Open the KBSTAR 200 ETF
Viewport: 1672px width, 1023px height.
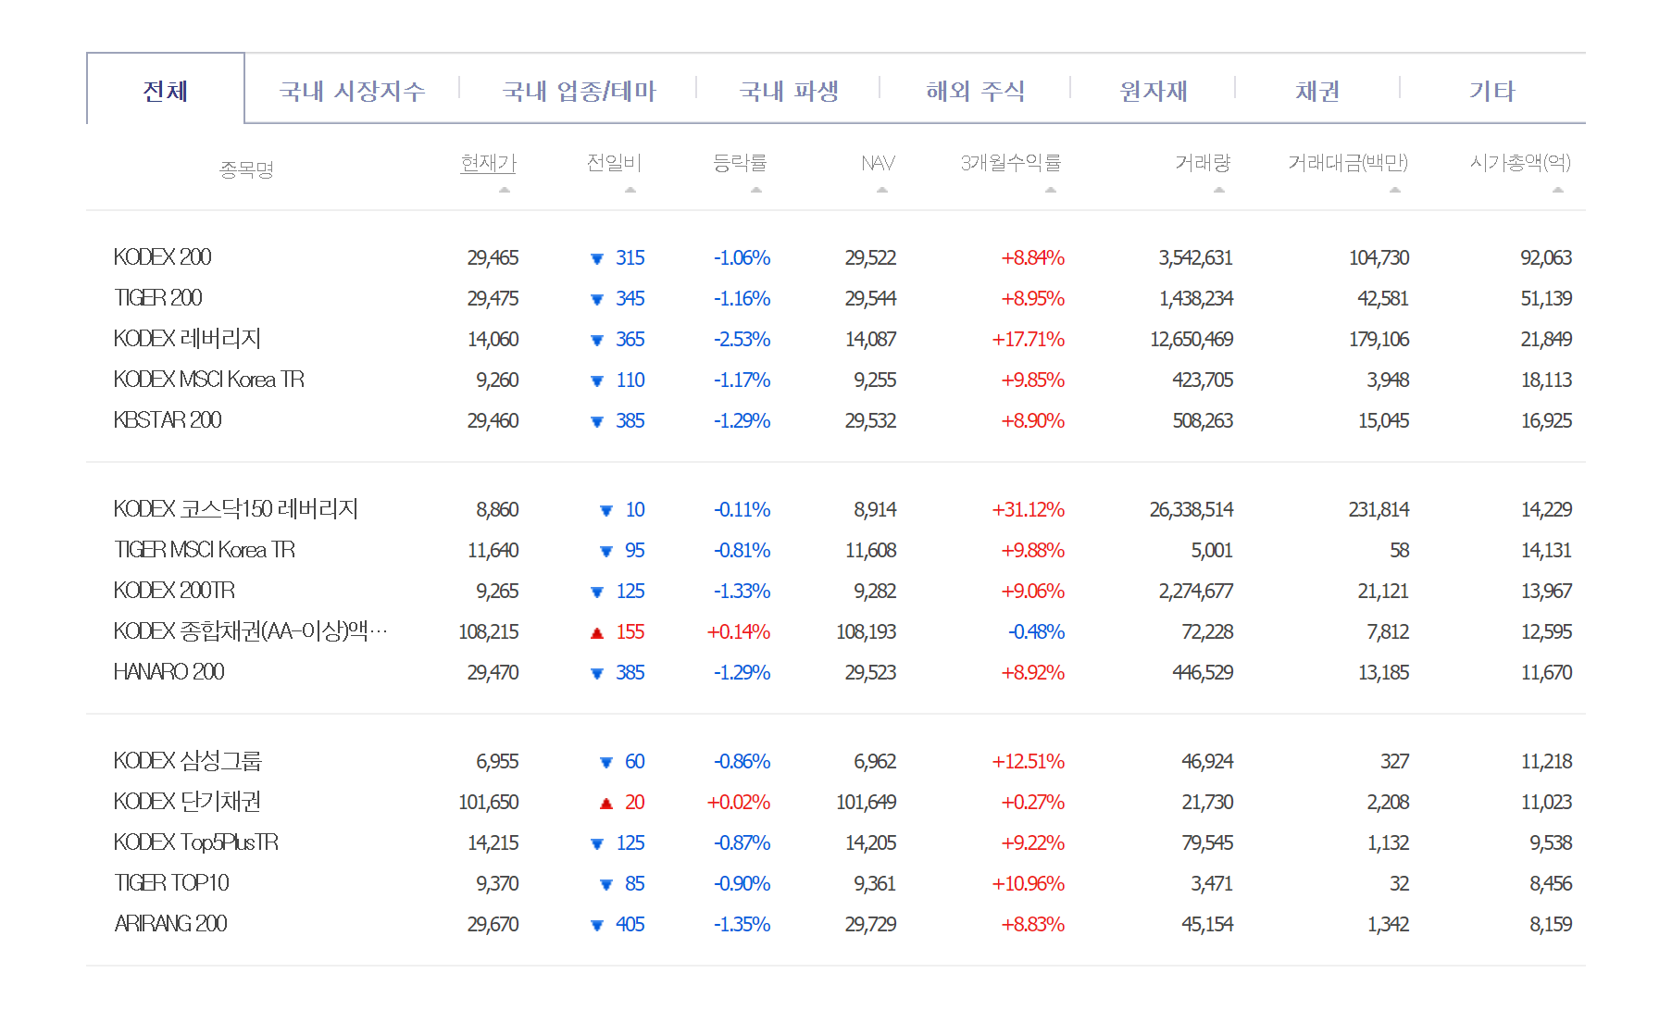(168, 420)
